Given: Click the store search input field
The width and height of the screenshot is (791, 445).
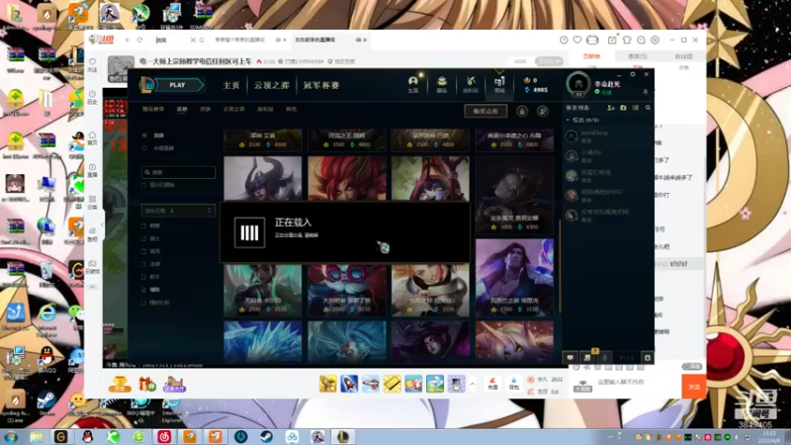Looking at the screenshot, I should (178, 172).
